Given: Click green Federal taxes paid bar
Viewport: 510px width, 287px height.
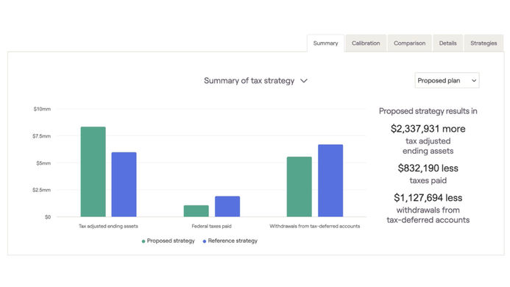Looking at the screenshot, I should (x=196, y=211).
